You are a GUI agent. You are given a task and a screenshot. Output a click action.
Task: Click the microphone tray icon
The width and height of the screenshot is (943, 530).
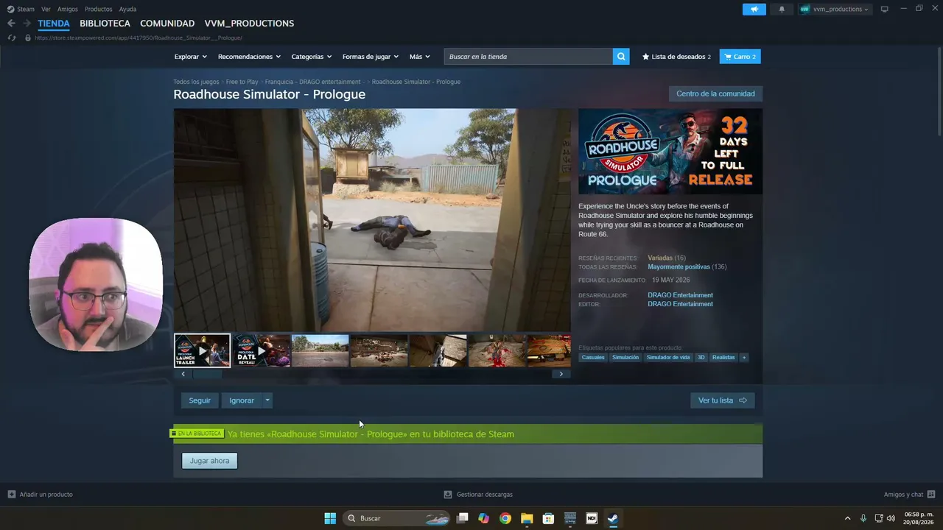(x=863, y=518)
